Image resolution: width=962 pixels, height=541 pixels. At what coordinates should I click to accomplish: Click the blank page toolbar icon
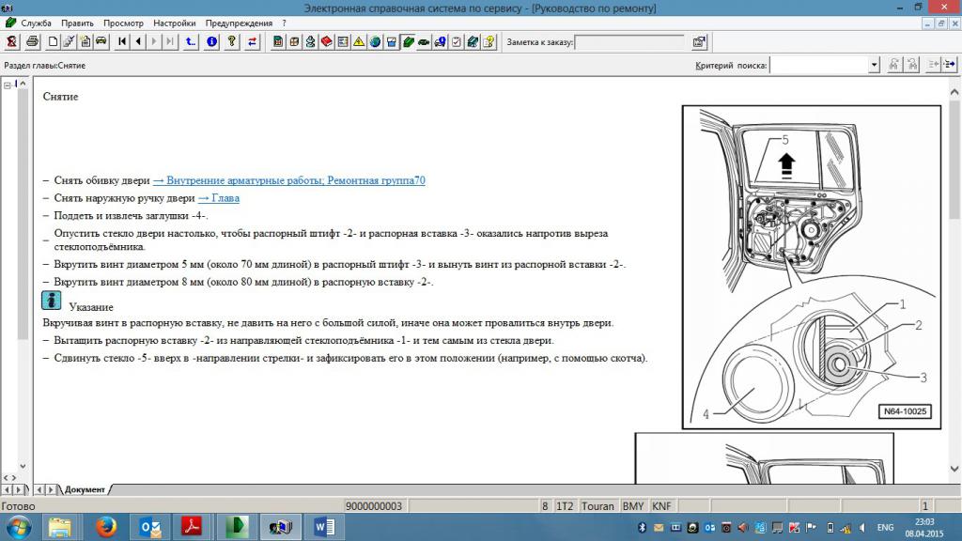[53, 41]
